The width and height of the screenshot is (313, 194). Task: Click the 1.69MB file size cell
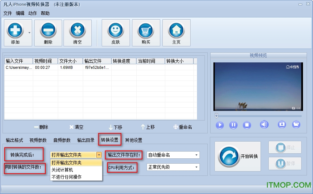66,67
